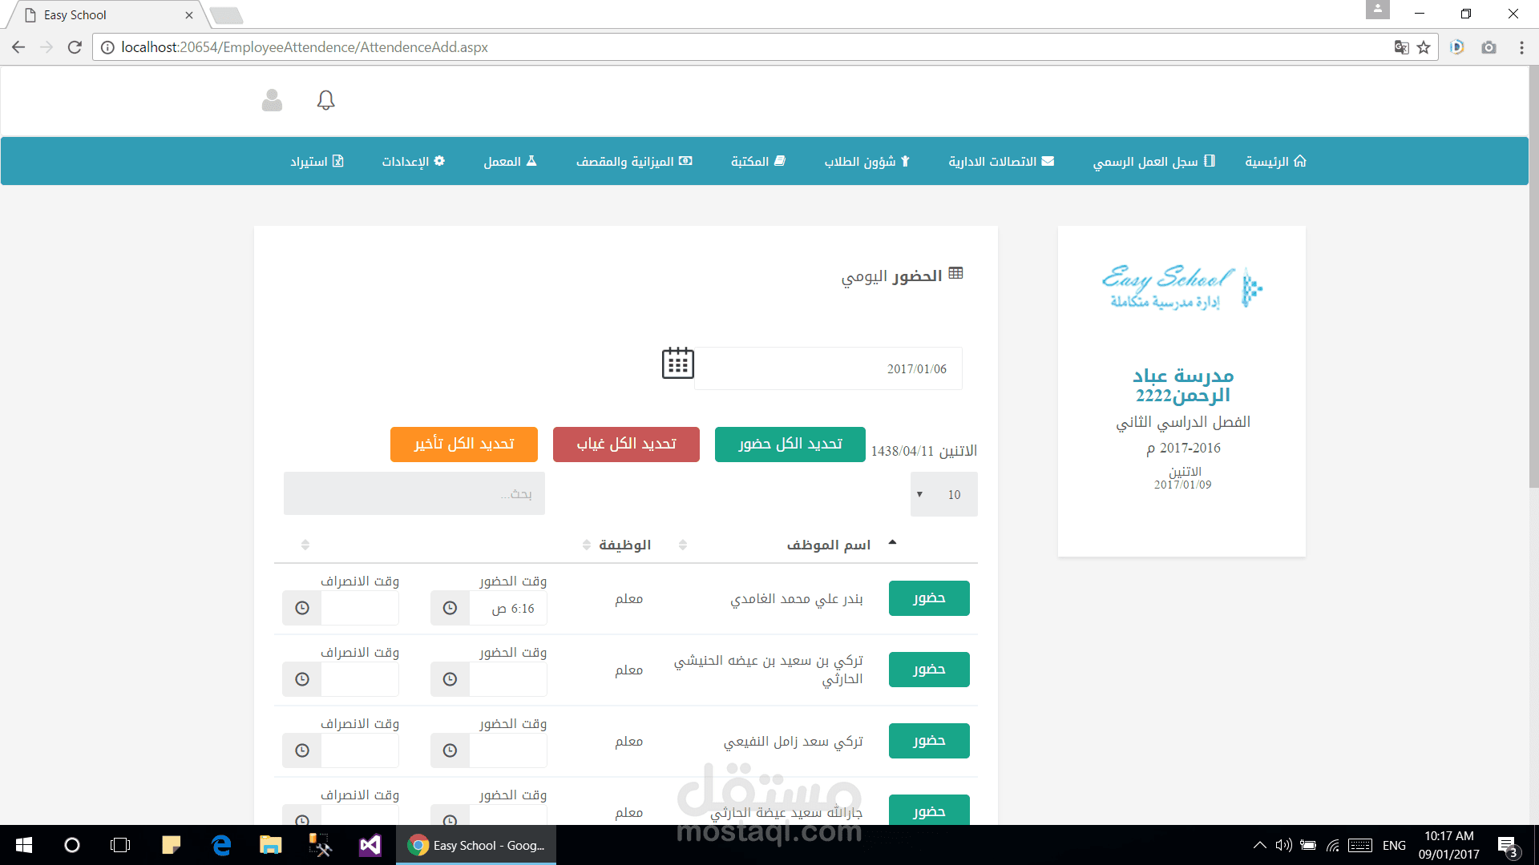Open the calendar date picker icon

[x=677, y=364]
